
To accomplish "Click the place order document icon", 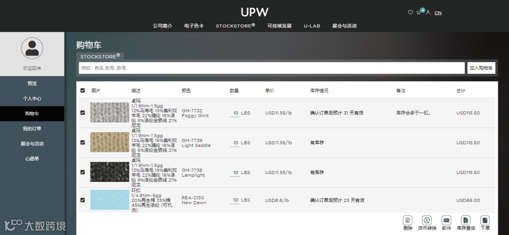I will pyautogui.click(x=485, y=220).
